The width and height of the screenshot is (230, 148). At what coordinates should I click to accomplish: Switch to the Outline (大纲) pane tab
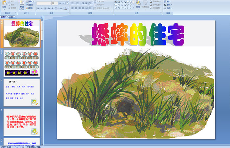(11, 17)
